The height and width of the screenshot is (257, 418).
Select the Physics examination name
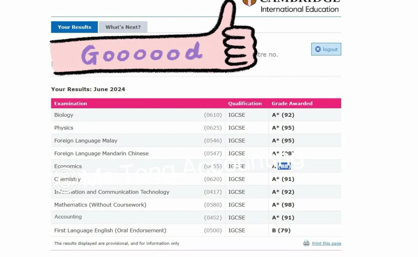point(64,128)
